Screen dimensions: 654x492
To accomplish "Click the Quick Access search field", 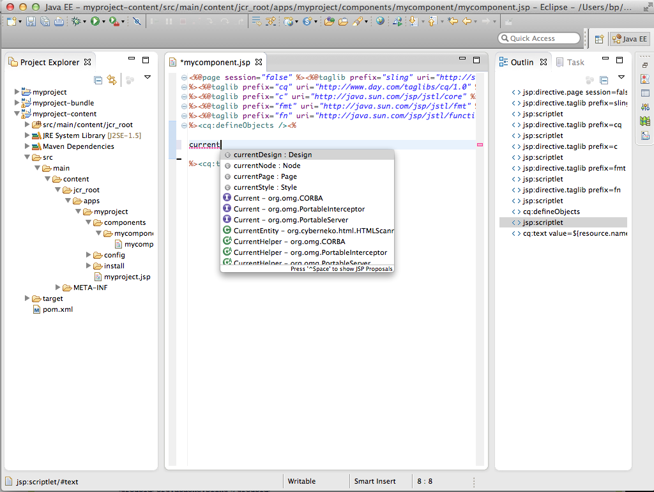I will pos(539,38).
